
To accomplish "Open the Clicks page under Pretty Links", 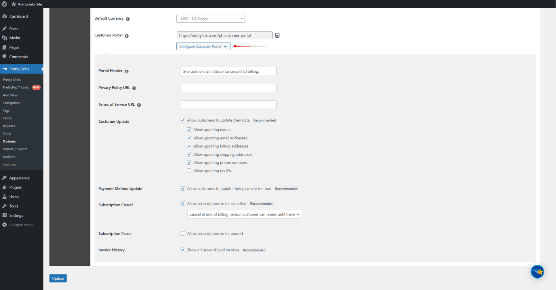I will pyautogui.click(x=7, y=118).
